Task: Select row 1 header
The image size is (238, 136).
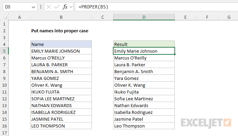Action: click(x=4, y=24)
